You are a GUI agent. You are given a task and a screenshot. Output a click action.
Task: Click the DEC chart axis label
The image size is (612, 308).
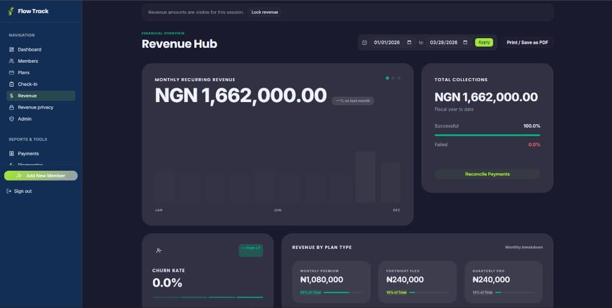point(397,210)
